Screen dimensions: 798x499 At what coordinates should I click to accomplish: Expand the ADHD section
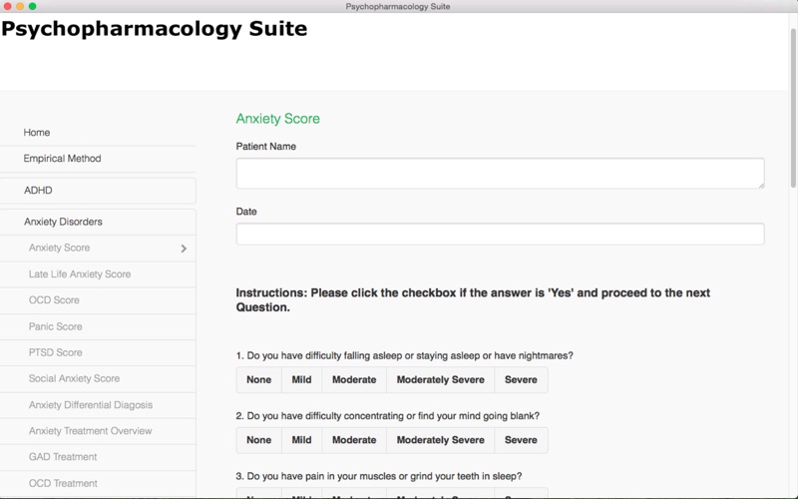point(38,190)
